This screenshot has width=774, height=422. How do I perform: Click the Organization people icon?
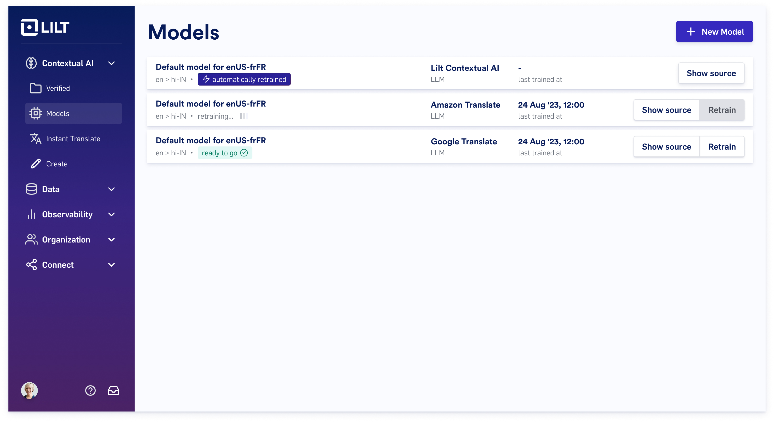[31, 239]
